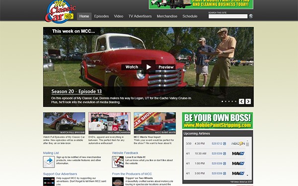298x186 pixels.
Task: Open the Mailing List envelope icon
Action: (x=49, y=162)
